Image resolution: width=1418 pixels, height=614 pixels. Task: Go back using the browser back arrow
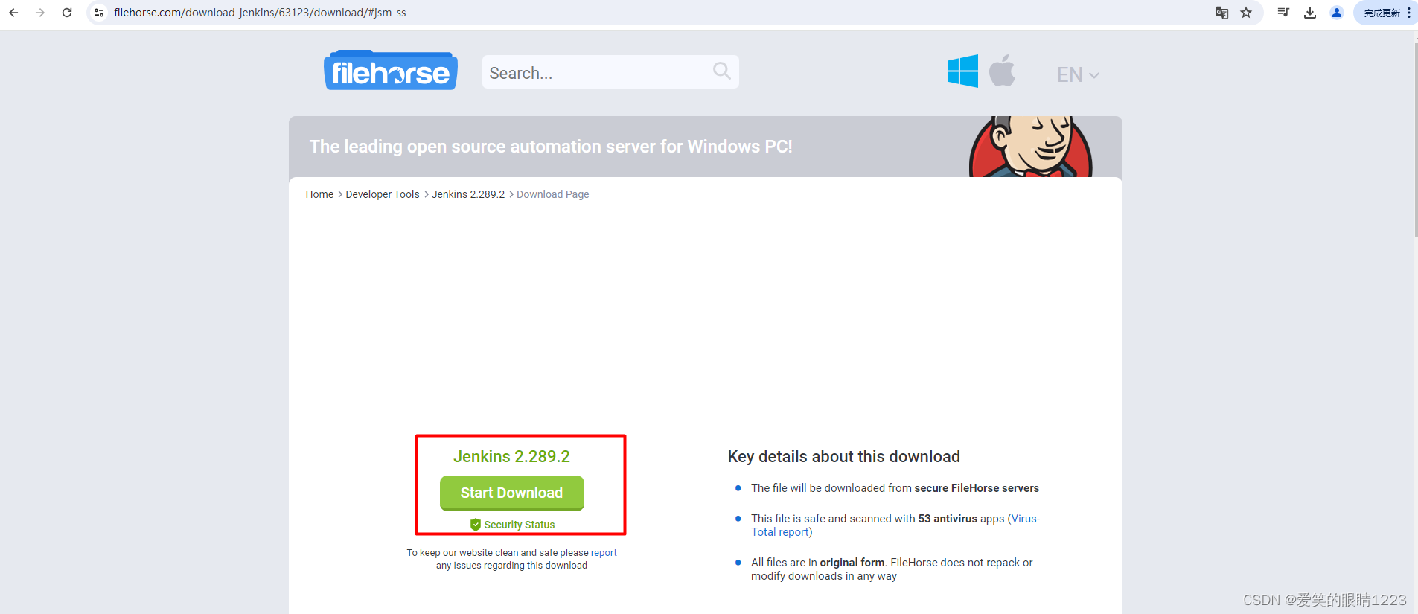13,13
